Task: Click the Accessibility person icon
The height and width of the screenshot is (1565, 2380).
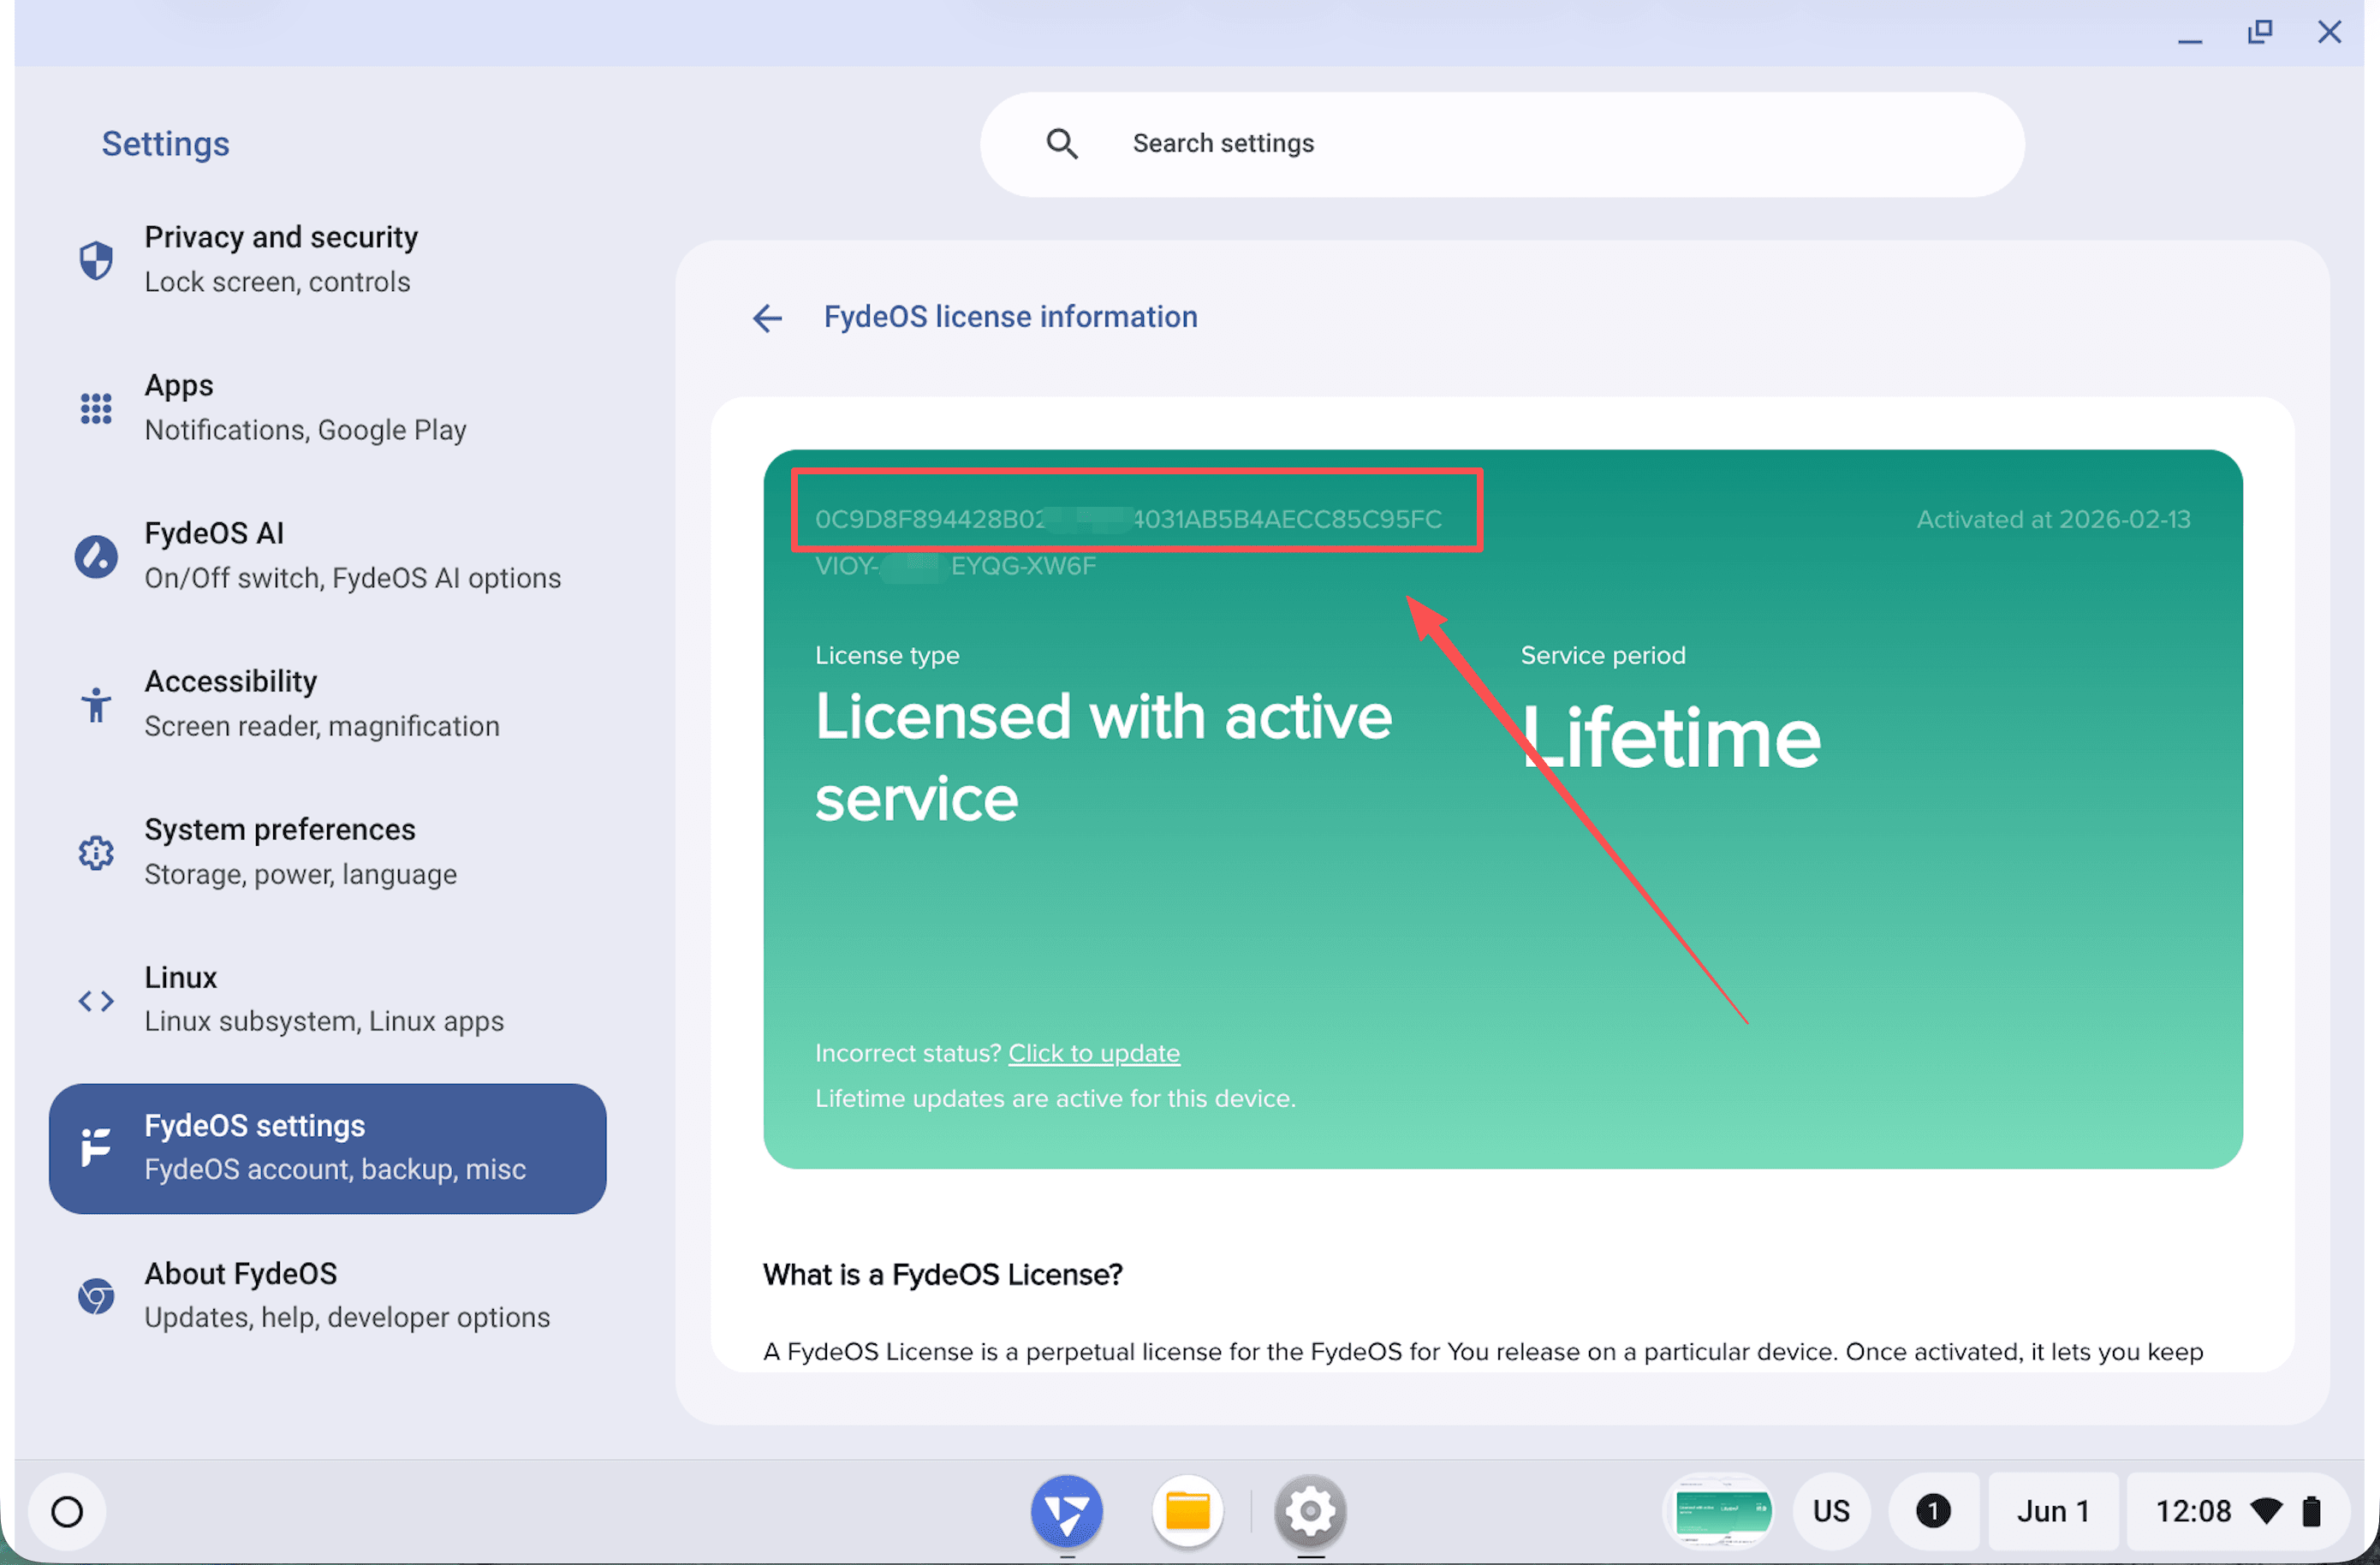Action: 96,704
